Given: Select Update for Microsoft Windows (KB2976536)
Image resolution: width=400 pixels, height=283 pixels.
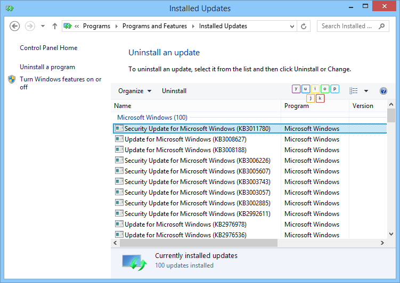Looking at the screenshot, I should 250,235.
